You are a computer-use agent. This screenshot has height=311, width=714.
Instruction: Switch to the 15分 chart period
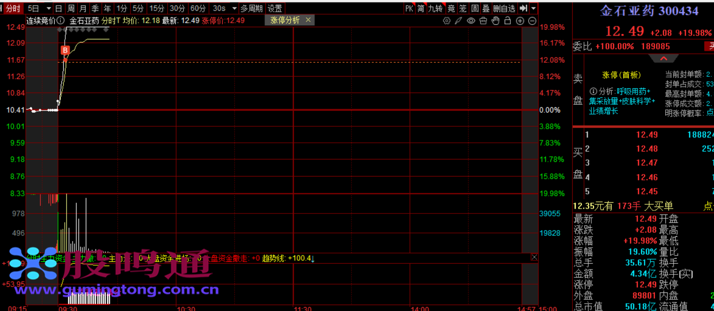[157, 8]
